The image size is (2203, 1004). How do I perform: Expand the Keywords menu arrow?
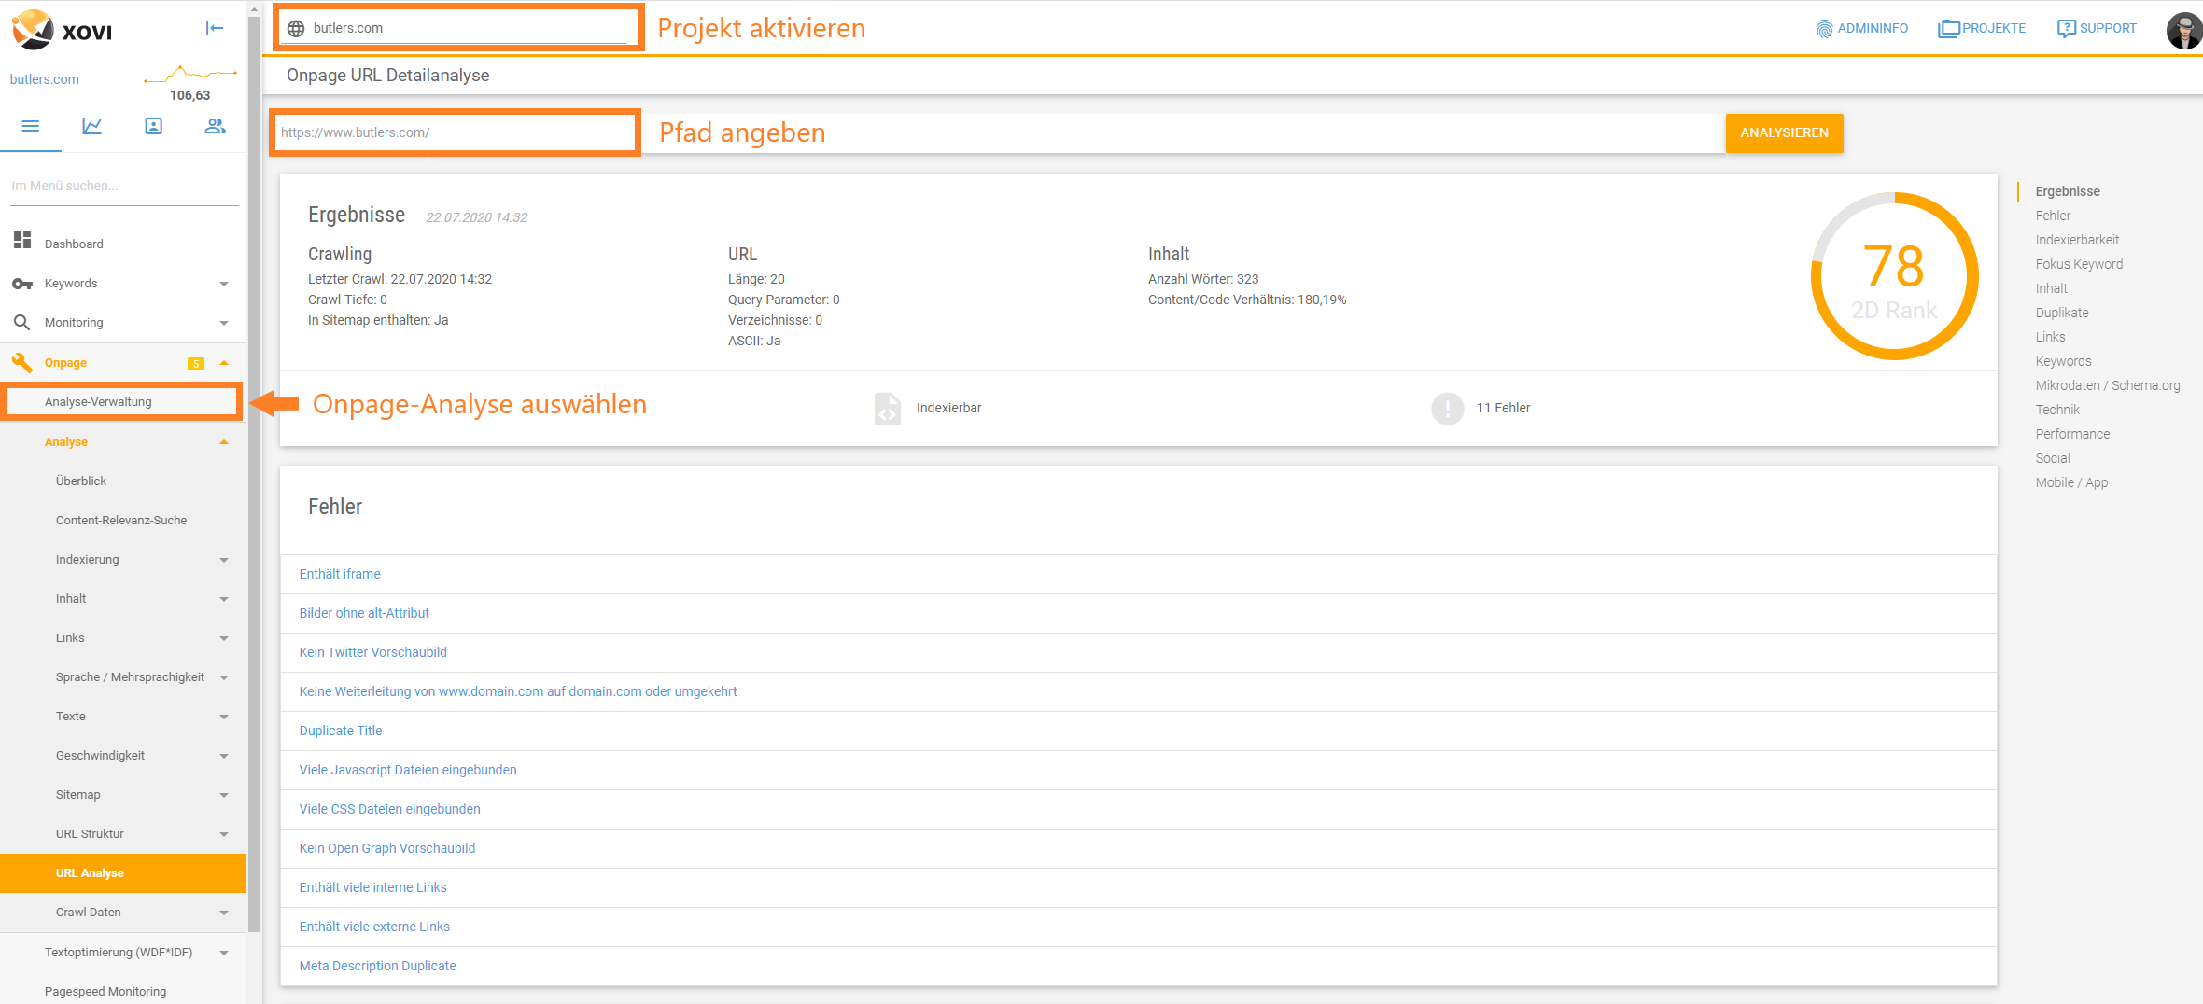click(224, 284)
